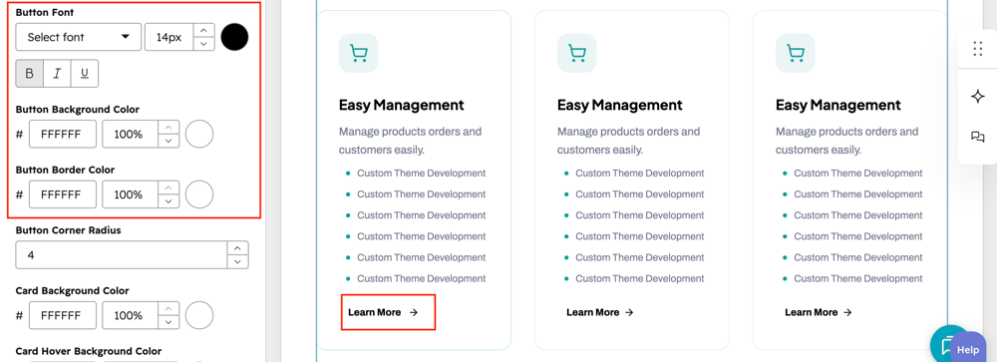Click the second card's shopping cart icon
997x362 pixels.
(x=576, y=53)
